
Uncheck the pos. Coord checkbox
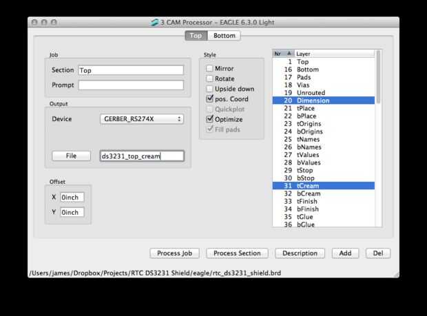(209, 99)
